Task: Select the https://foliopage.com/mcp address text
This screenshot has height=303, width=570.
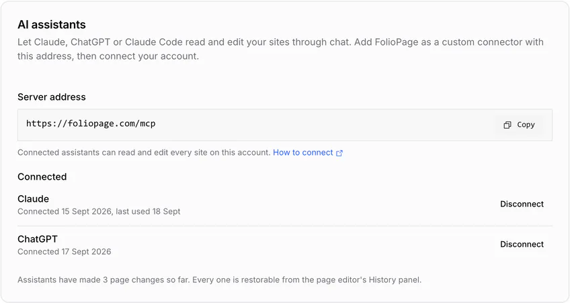Action: point(91,123)
